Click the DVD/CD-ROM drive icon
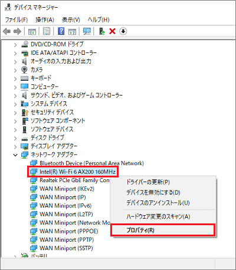Screen dimensions: 236x270 pos(25,44)
